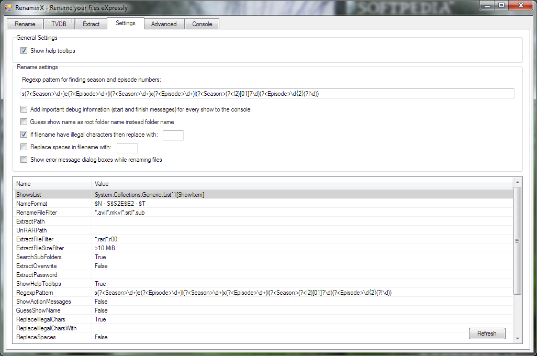
Task: Select the RegexpPattern row
Action: tap(263, 293)
